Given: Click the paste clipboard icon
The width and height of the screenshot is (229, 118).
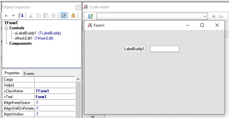Looking at the screenshot, I should [46, 15].
